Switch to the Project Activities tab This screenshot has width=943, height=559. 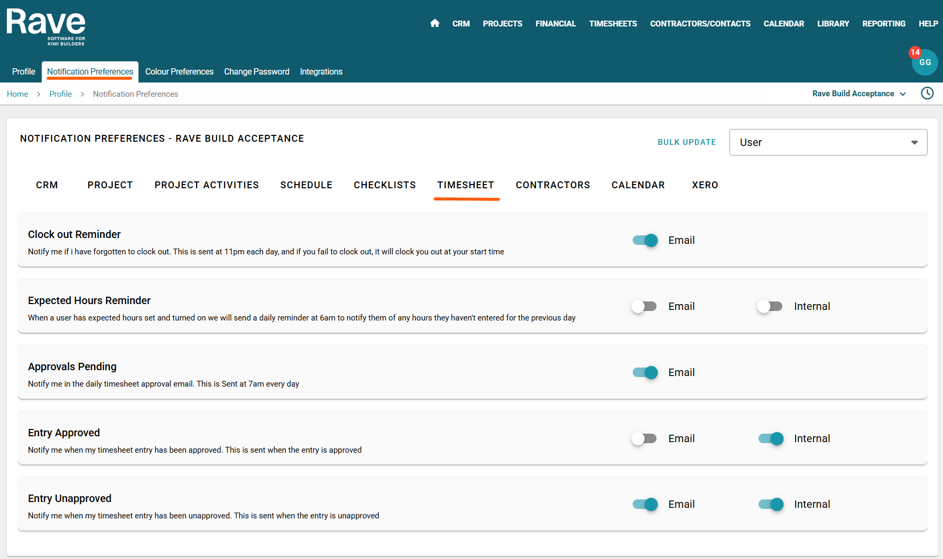(x=207, y=185)
